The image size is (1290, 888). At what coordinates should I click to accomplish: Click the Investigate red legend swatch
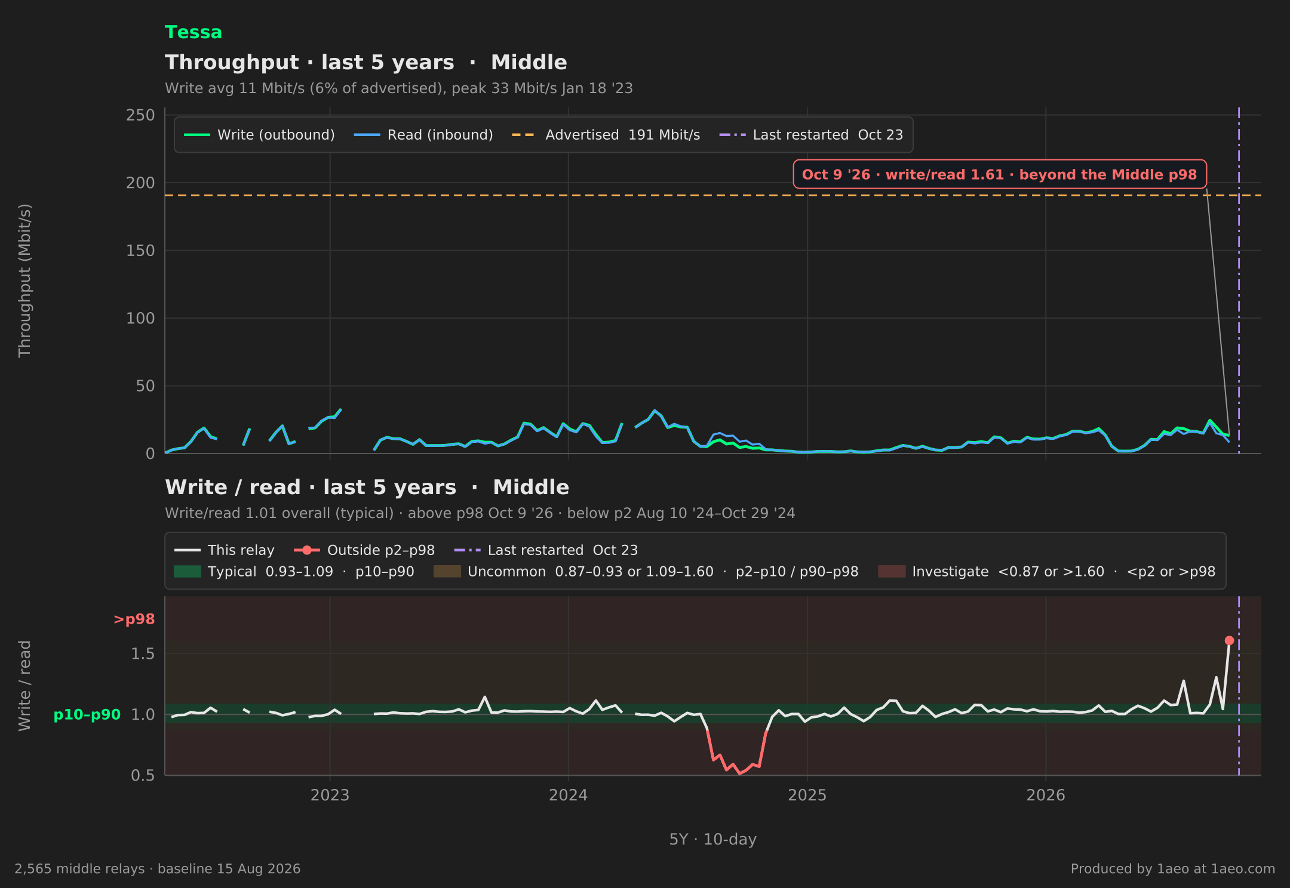892,572
